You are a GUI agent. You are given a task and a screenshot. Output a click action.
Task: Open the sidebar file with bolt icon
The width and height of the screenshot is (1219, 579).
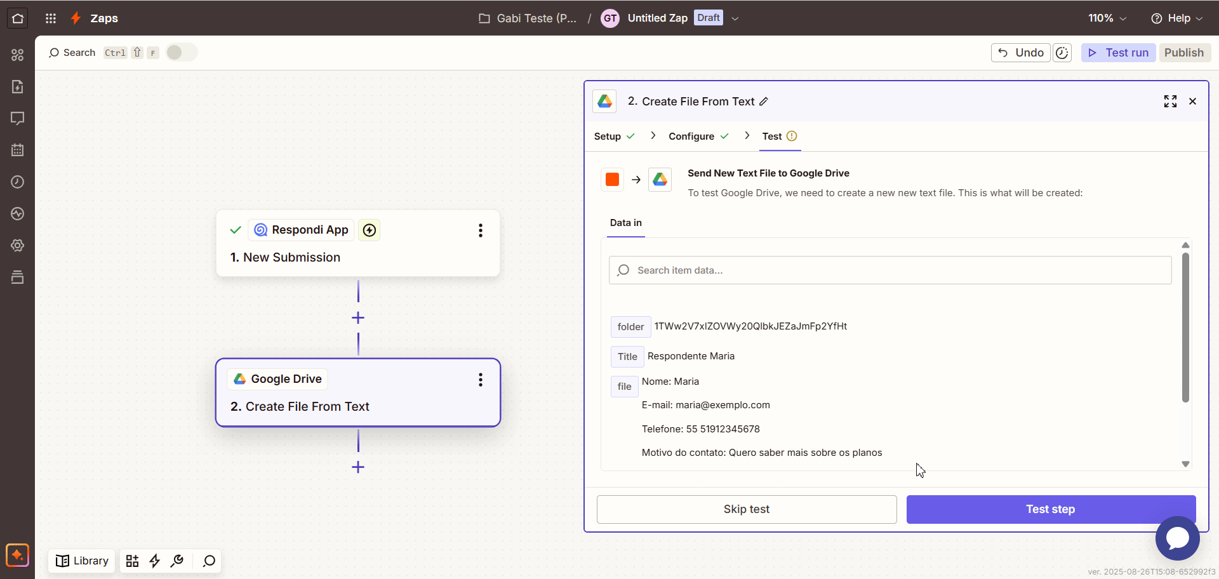(18, 87)
